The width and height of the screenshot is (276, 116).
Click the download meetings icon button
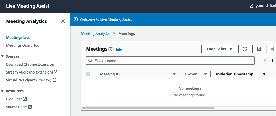click(259, 49)
